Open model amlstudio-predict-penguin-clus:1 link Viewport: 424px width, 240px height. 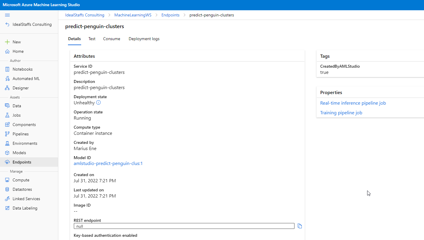coord(108,164)
